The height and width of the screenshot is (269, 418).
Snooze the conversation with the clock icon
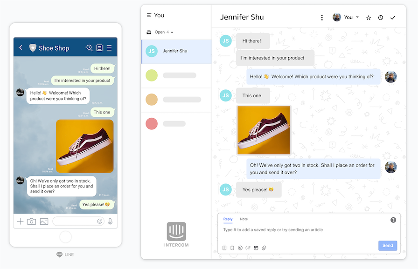point(381,17)
